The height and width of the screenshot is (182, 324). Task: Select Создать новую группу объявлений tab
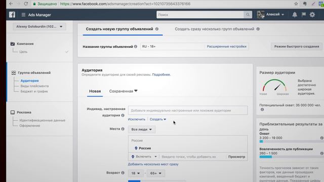click(119, 29)
